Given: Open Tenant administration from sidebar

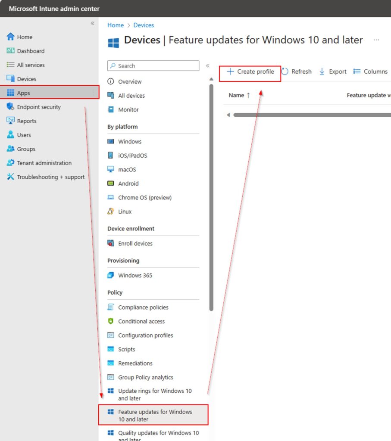Looking at the screenshot, I should [x=43, y=163].
